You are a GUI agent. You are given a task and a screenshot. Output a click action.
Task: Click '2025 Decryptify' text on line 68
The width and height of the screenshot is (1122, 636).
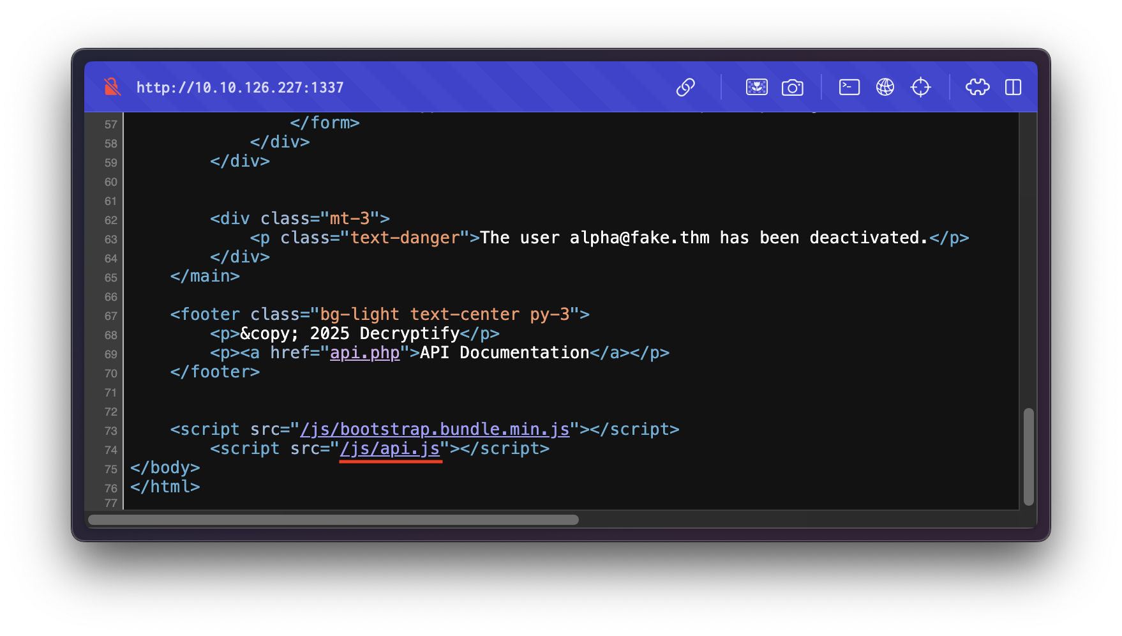tap(385, 333)
